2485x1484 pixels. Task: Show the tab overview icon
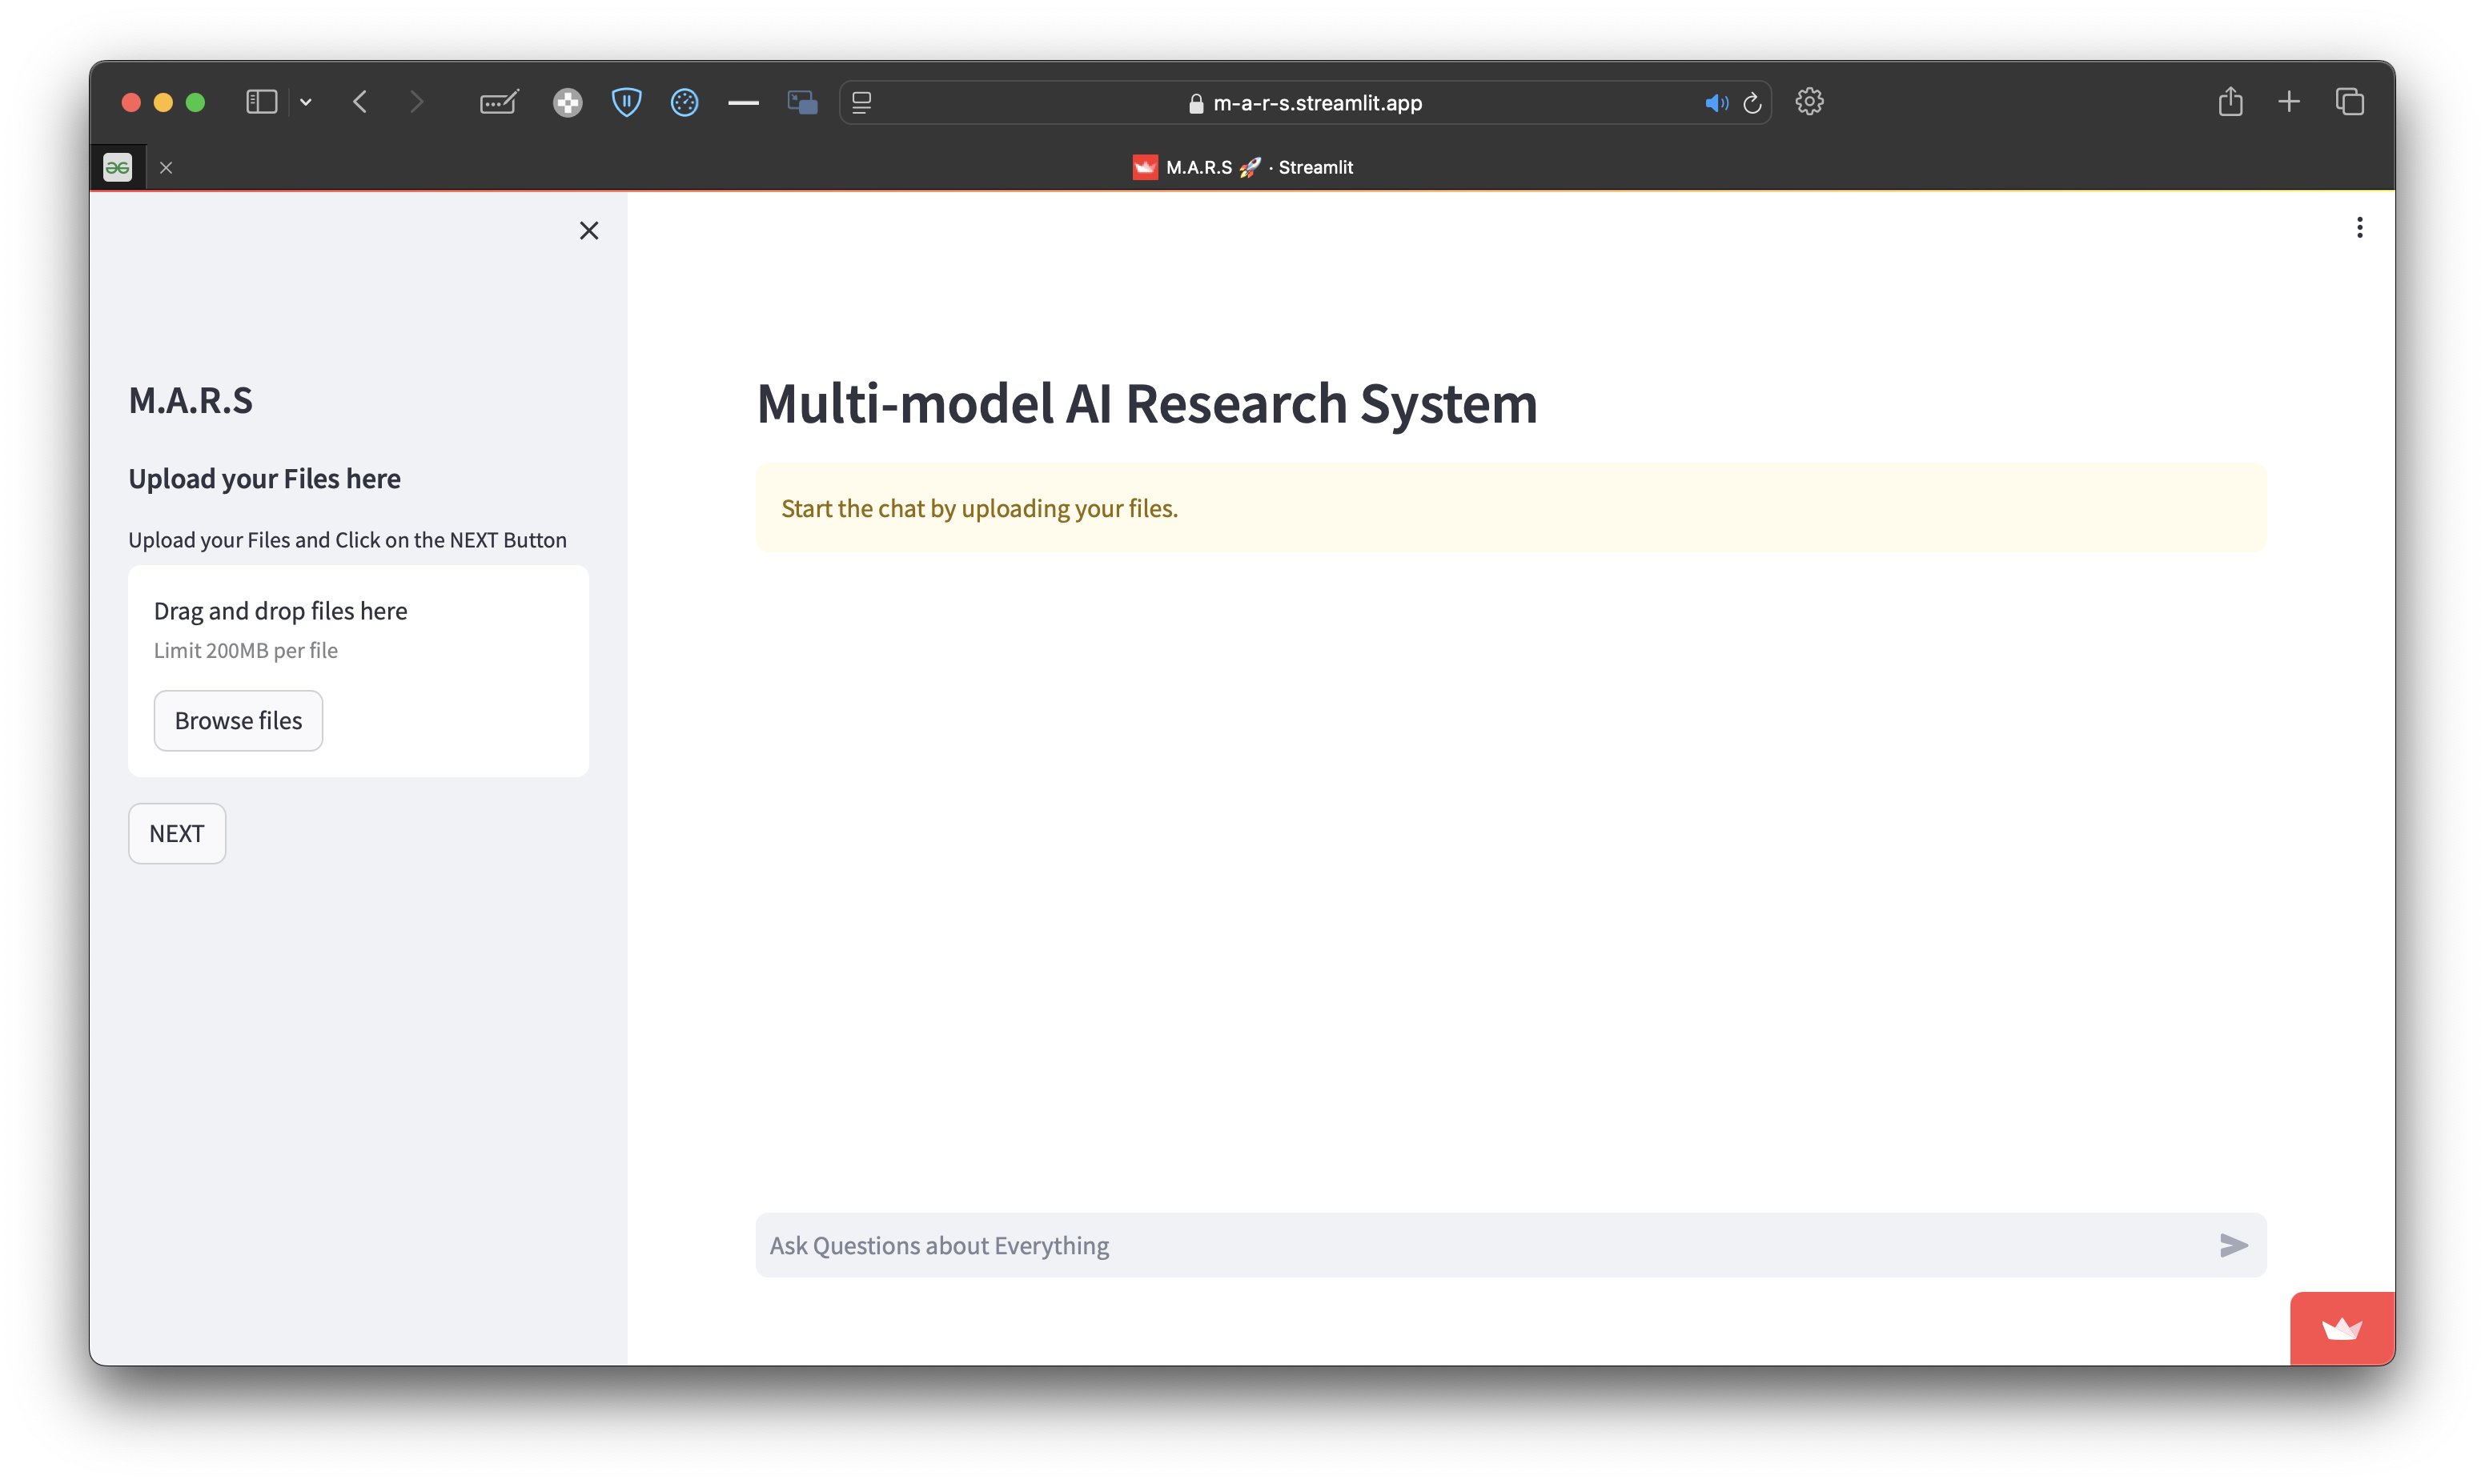(2349, 102)
